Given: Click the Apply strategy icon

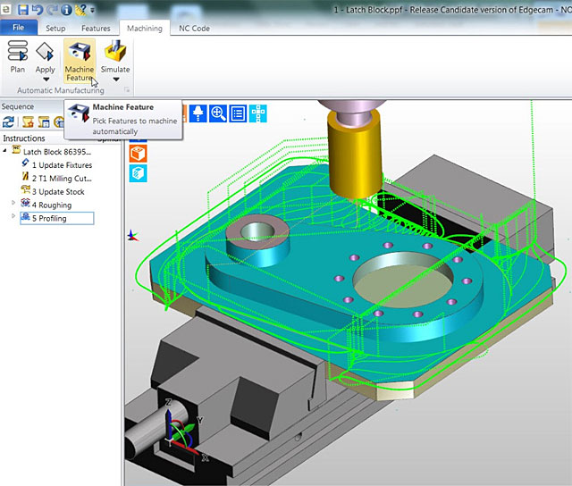Looking at the screenshot, I should point(45,52).
